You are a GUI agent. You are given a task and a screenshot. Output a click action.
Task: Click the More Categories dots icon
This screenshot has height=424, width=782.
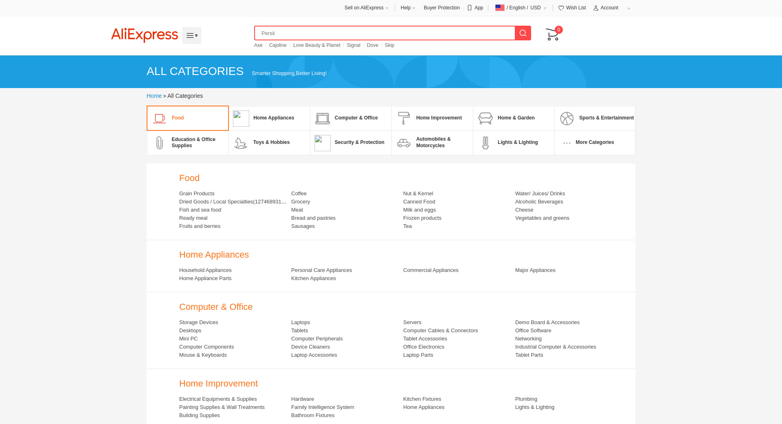(x=567, y=143)
